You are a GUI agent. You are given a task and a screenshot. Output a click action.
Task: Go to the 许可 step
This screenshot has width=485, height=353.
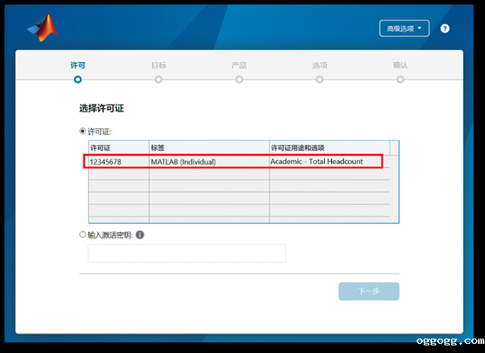pyautogui.click(x=77, y=72)
